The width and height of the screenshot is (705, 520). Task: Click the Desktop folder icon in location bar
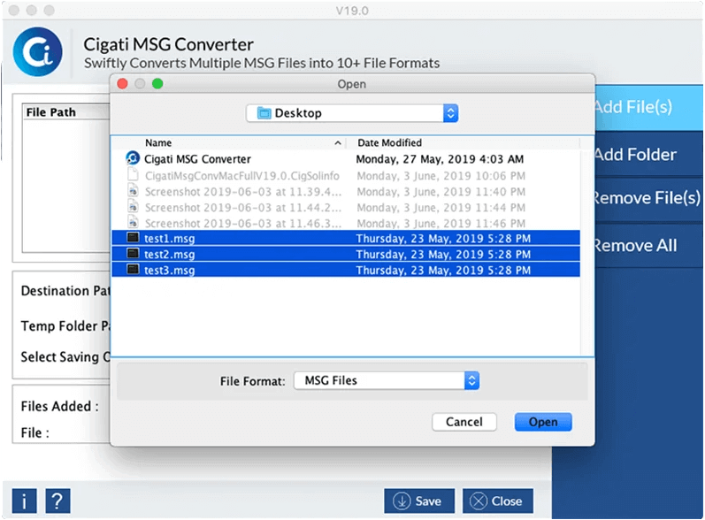tap(264, 113)
